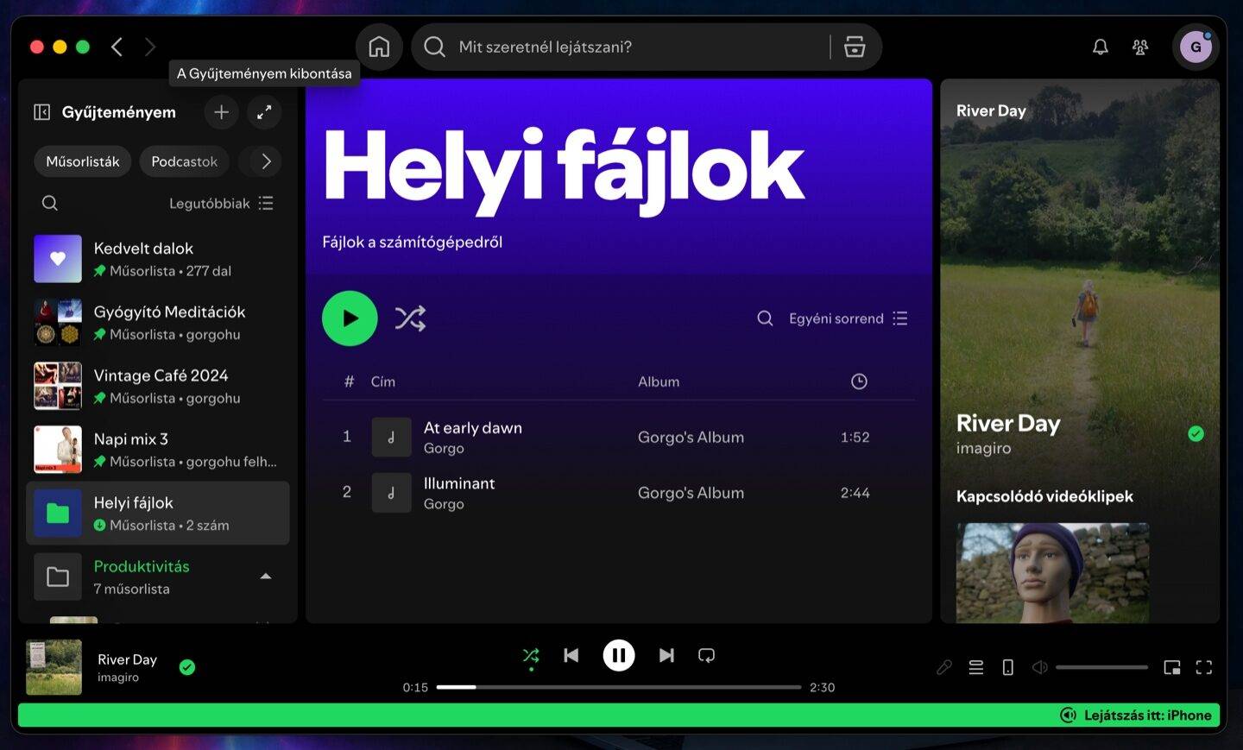Show more filter chips with the chevron
1243x750 pixels.
[266, 161]
